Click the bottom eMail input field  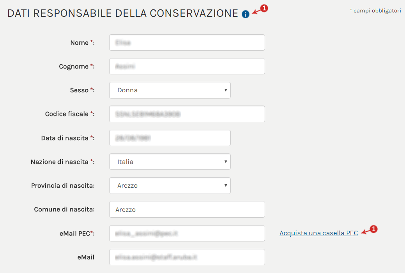(187, 257)
